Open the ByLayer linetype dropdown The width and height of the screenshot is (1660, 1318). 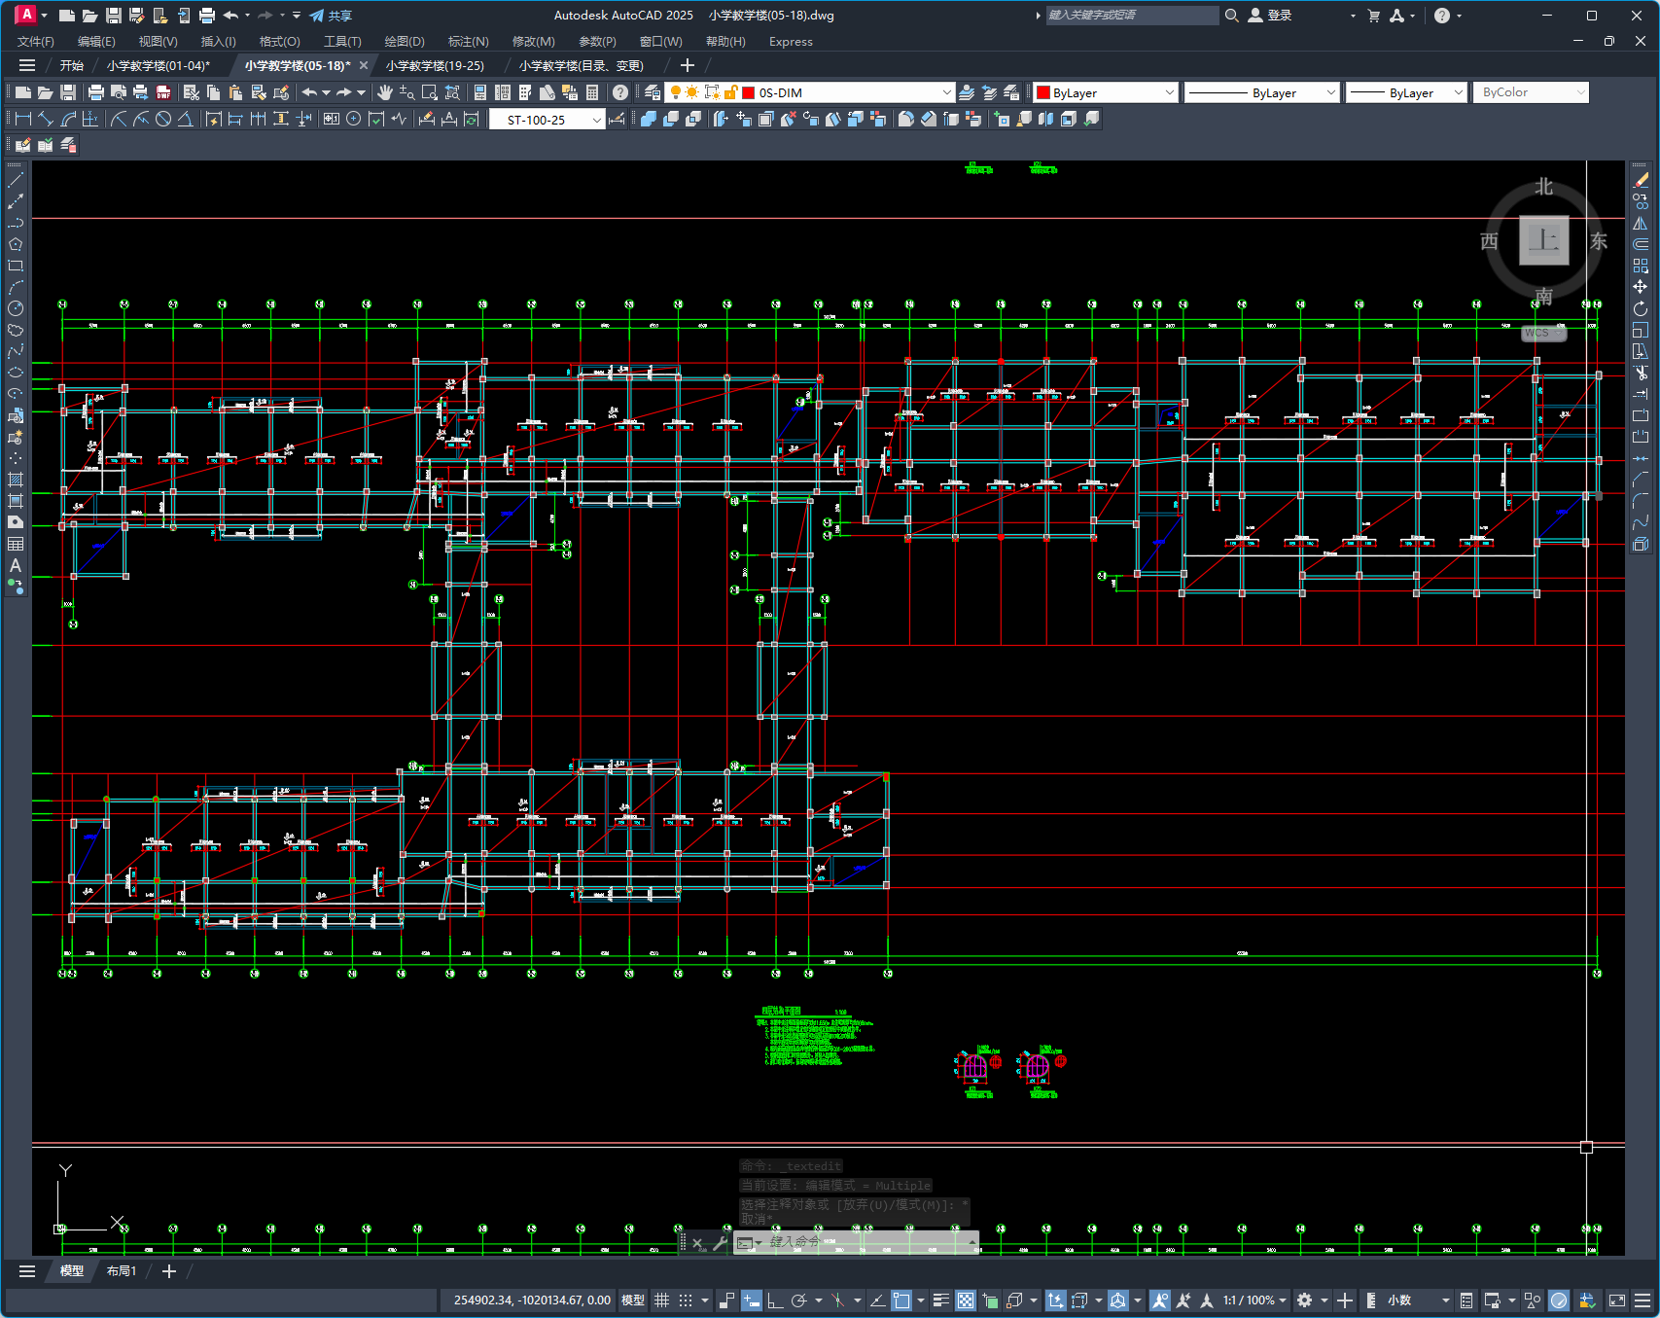click(1330, 92)
